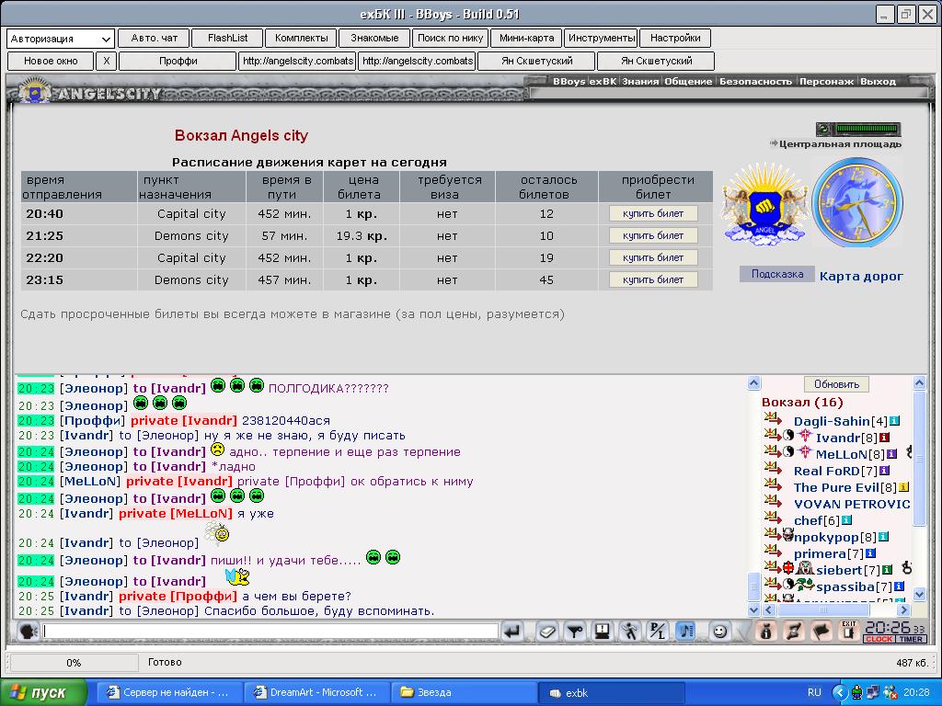
Task: Go to Центральная площадь link
Action: point(839,144)
